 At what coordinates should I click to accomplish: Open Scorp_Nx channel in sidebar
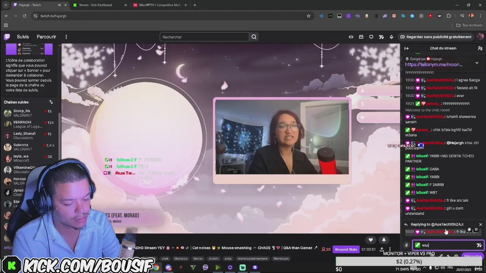click(30, 113)
